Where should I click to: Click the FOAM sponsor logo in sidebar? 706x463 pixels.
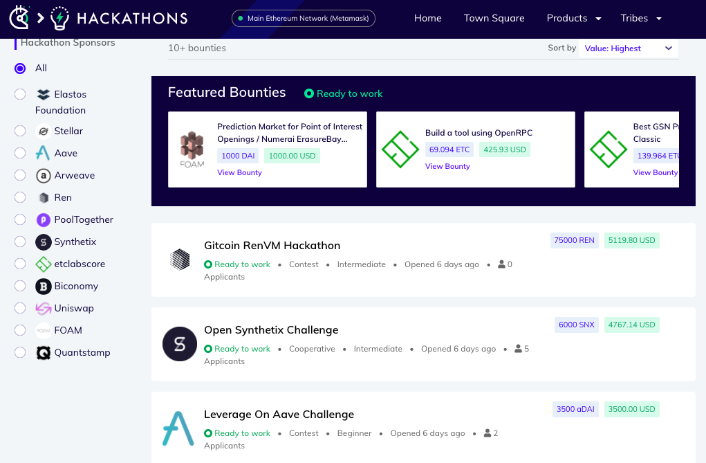click(x=44, y=330)
